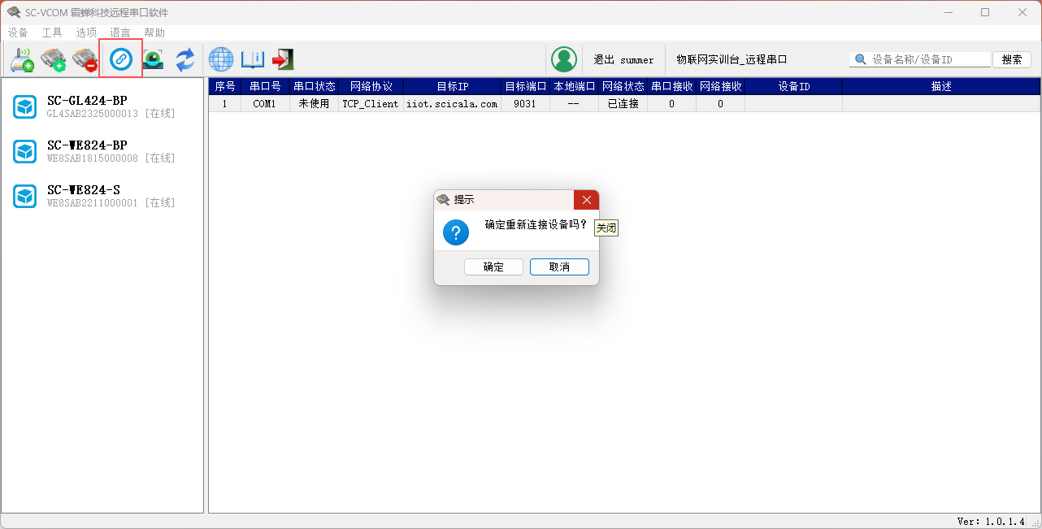The height and width of the screenshot is (529, 1042).
Task: Click 退出 summer logout button
Action: 623,59
